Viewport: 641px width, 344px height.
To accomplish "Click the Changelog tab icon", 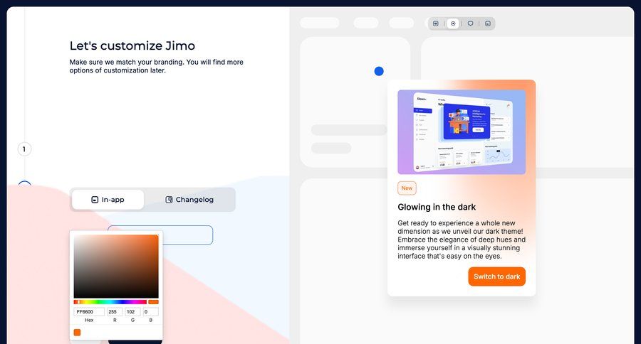I will point(169,200).
